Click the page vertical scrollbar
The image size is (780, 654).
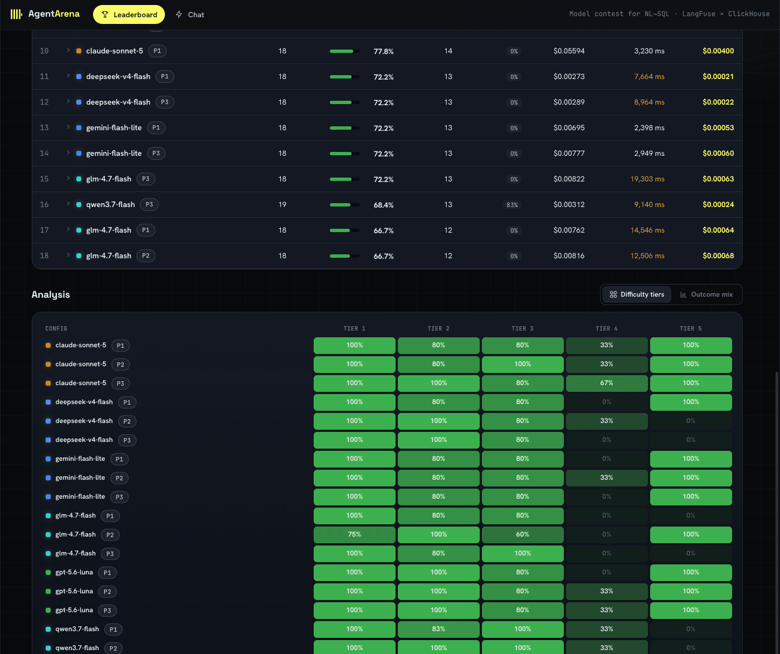tap(777, 512)
